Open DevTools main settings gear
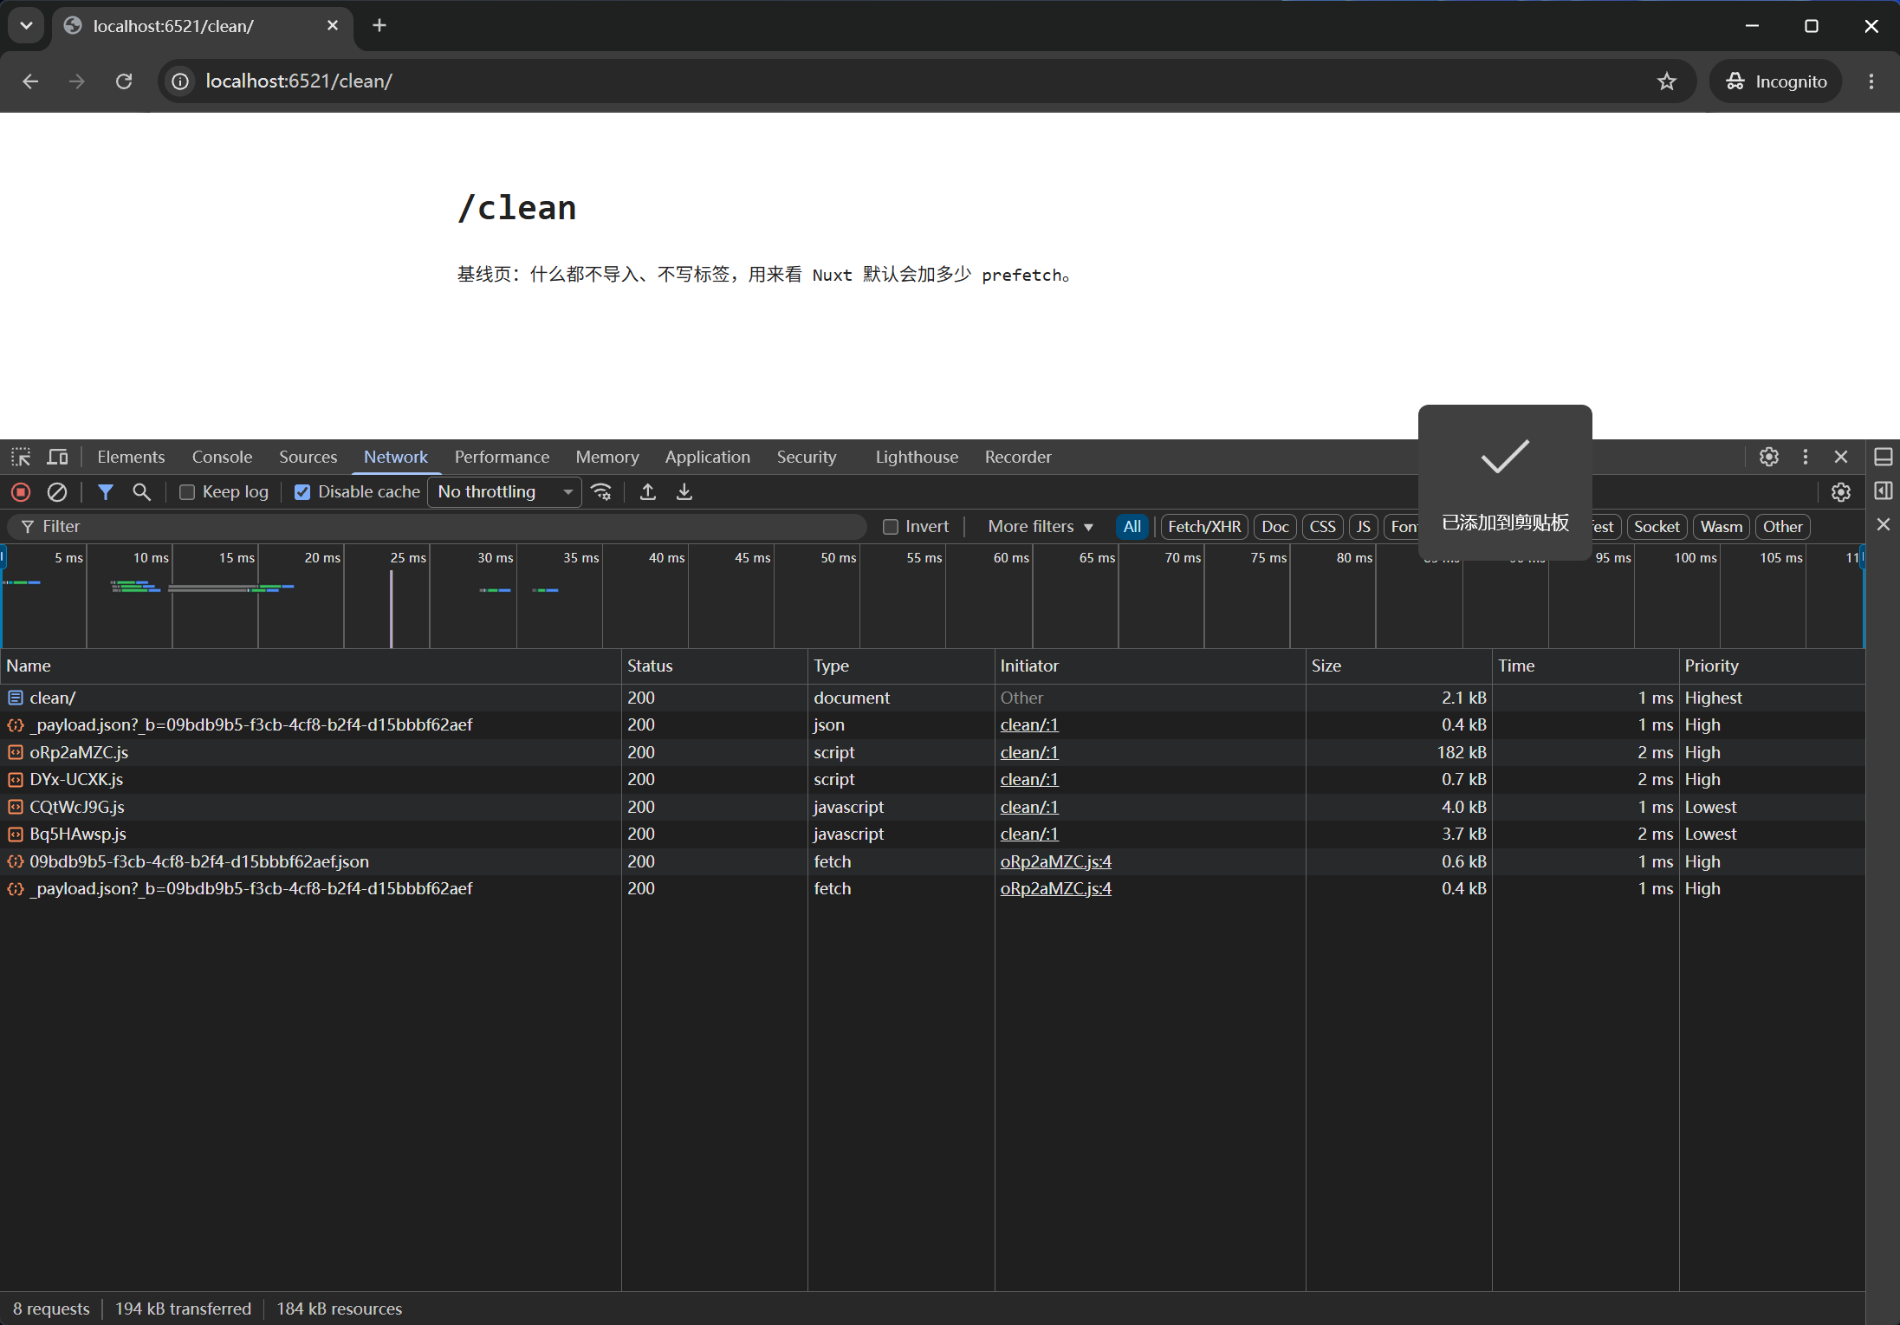1900x1325 pixels. [x=1769, y=457]
